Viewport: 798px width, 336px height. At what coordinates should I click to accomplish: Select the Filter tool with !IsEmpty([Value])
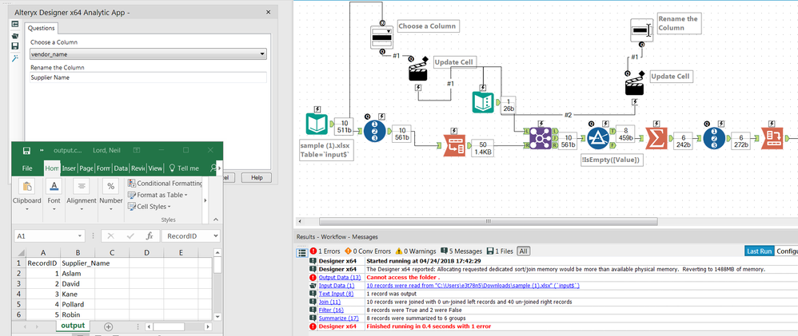(x=598, y=138)
